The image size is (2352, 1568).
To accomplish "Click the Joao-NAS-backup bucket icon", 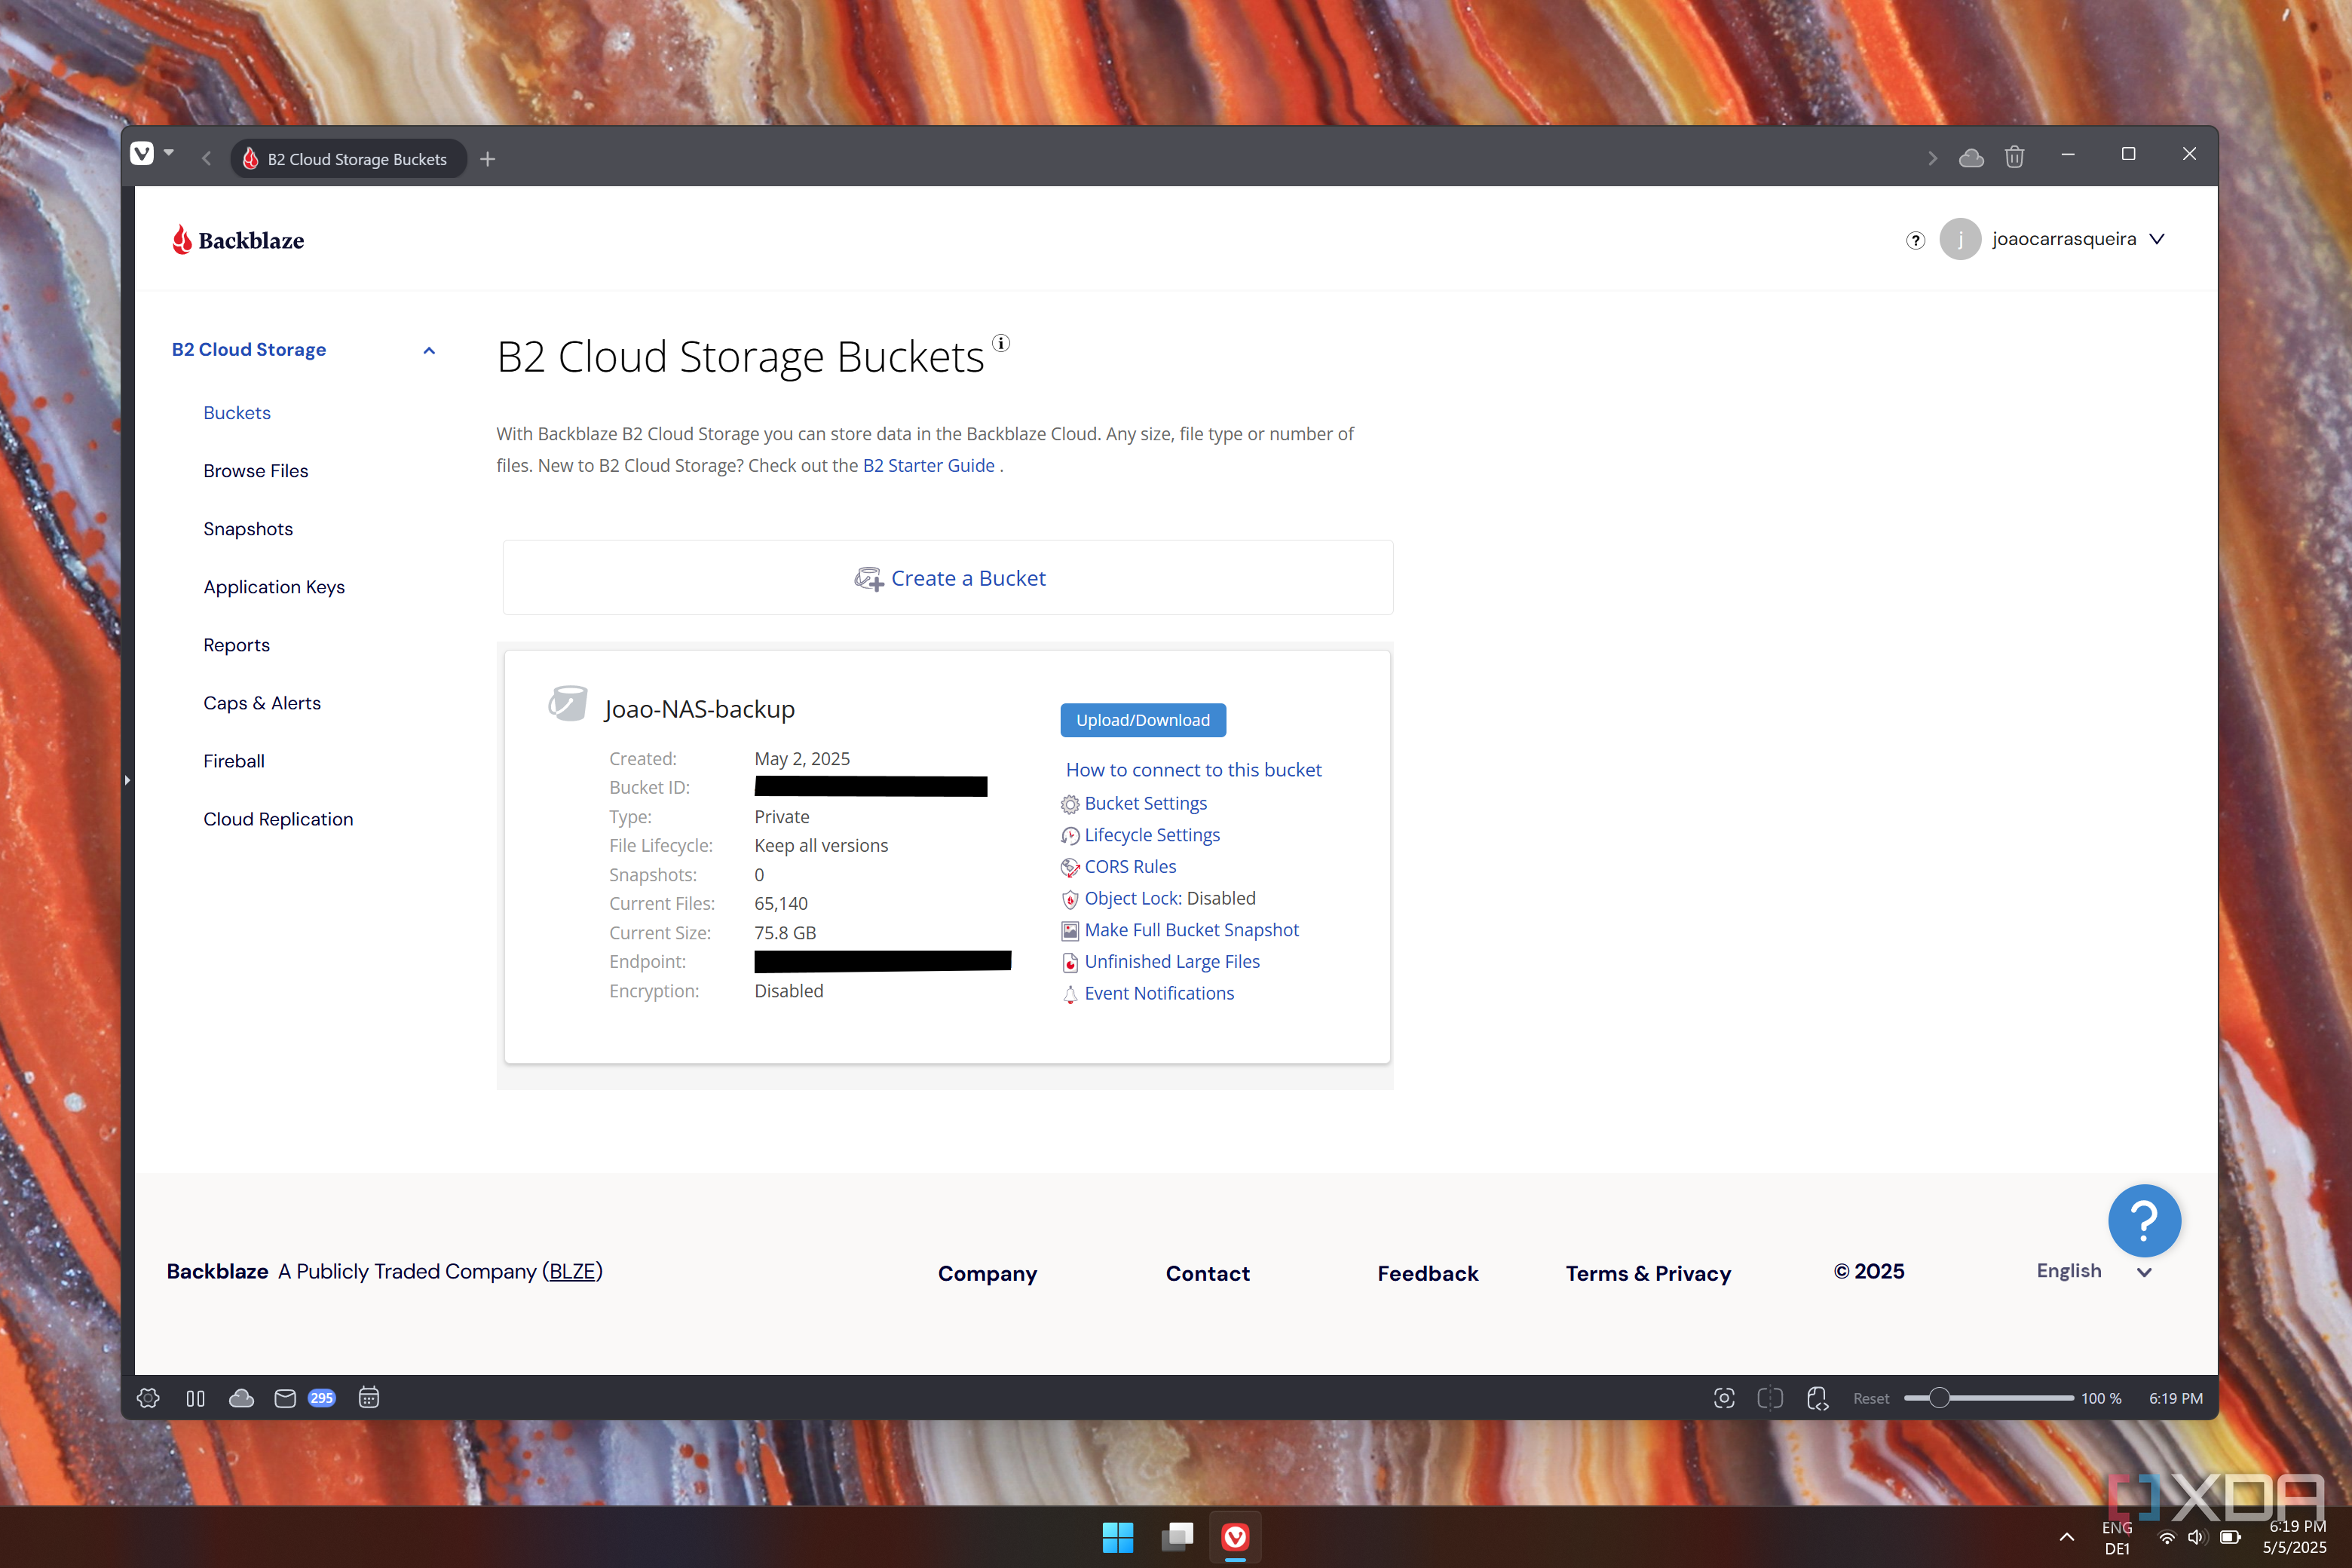I will [x=568, y=703].
